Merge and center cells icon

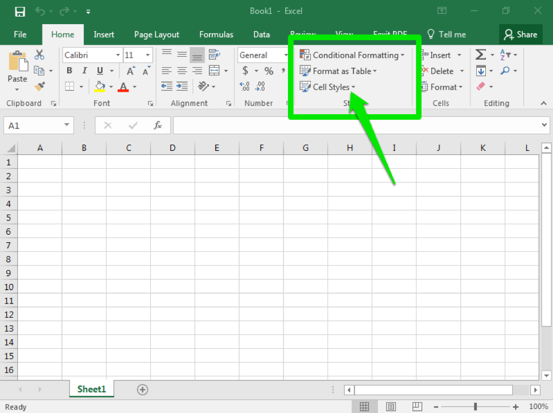click(214, 71)
